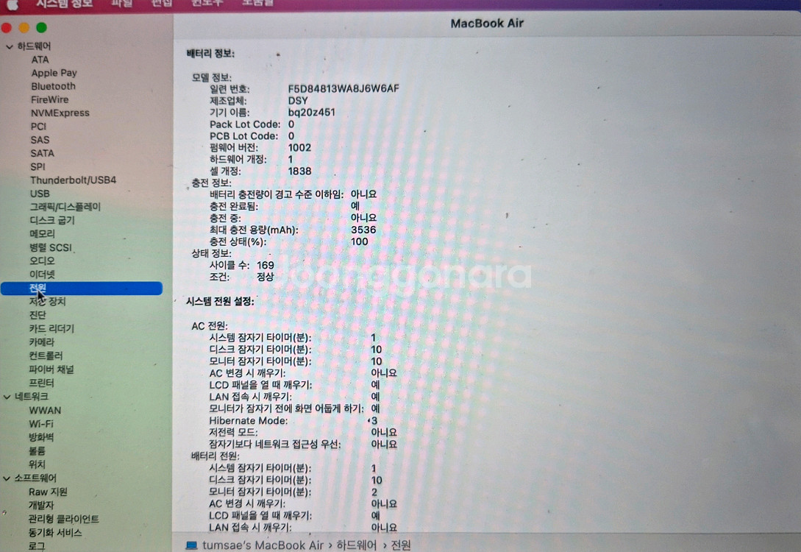Open the 오디오 entry
Image resolution: width=801 pixels, height=552 pixels.
[x=42, y=261]
